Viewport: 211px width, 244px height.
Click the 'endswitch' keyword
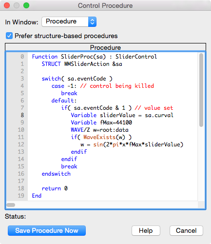(x=56, y=174)
